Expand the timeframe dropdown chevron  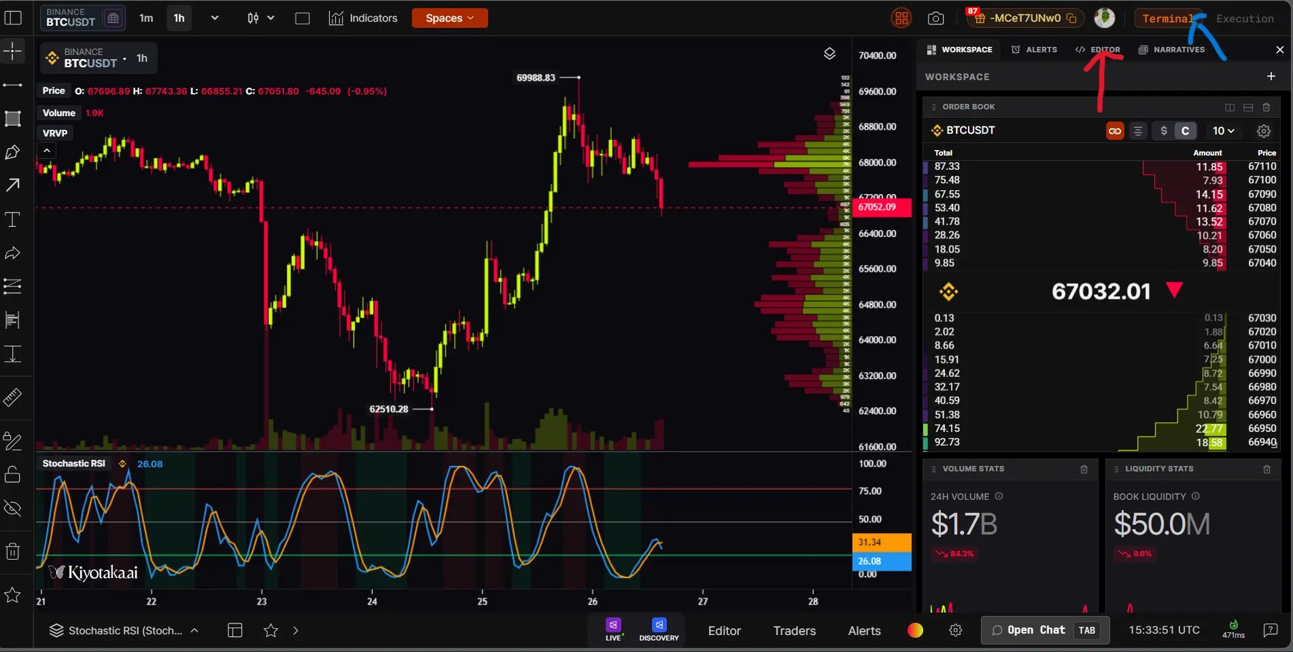[x=215, y=18]
